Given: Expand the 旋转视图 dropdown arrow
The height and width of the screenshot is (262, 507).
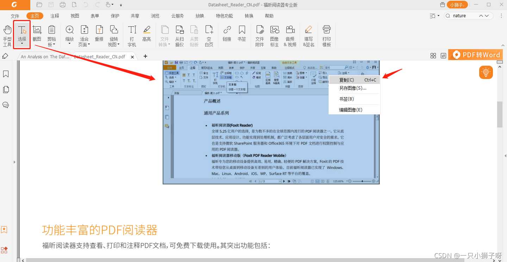Looking at the screenshot, I should pos(118,45).
